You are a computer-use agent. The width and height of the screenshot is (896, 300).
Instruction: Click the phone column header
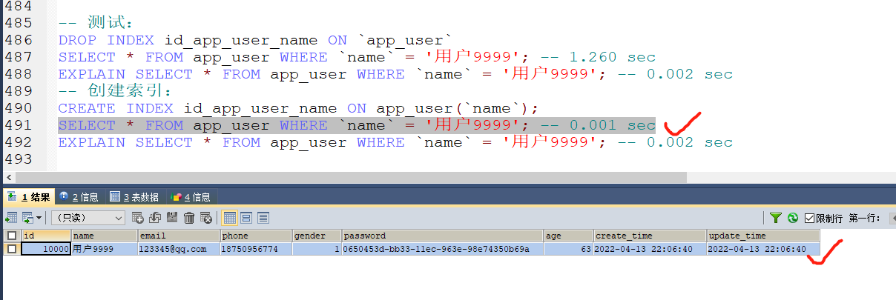(x=256, y=236)
